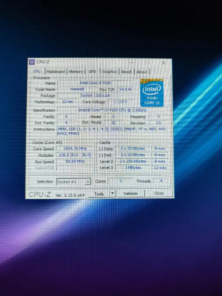The height and width of the screenshot is (296, 222).
Task: Click the Core Speed value 3594.76 MHz
Action: point(75,149)
